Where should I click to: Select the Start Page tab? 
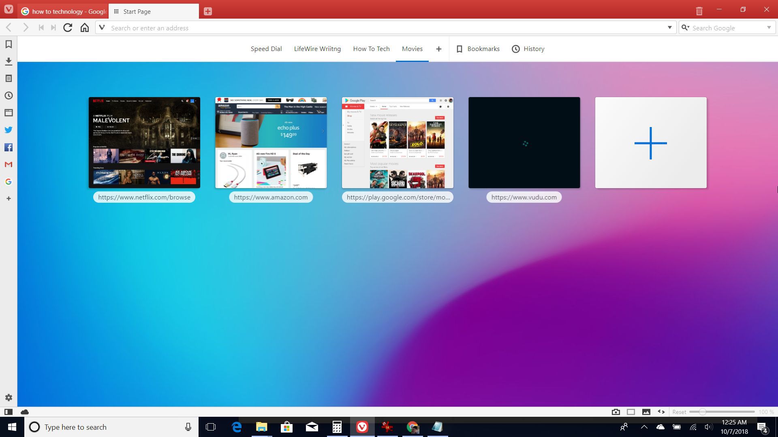154,11
